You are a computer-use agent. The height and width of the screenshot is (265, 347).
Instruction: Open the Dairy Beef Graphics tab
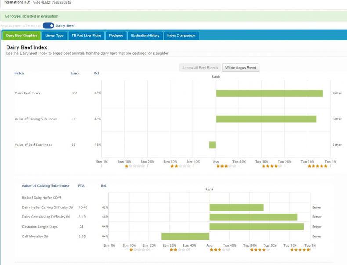22,36
